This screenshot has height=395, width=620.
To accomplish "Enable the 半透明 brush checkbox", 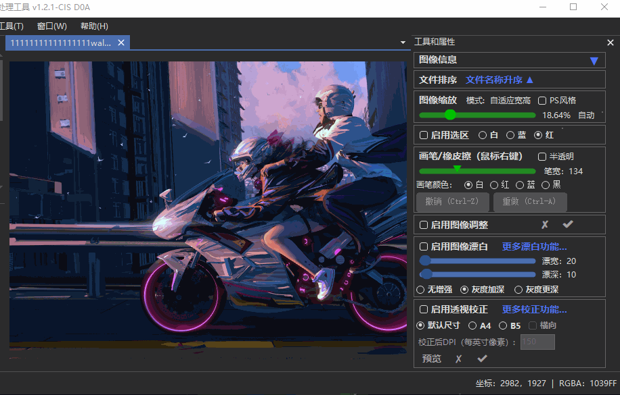I will click(542, 157).
